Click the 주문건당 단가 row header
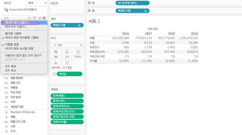This screenshot has width=242, height=135. coord(97,52)
